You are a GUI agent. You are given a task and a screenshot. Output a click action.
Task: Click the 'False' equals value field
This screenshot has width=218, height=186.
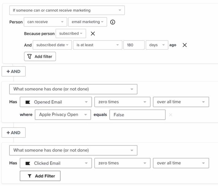(137, 115)
